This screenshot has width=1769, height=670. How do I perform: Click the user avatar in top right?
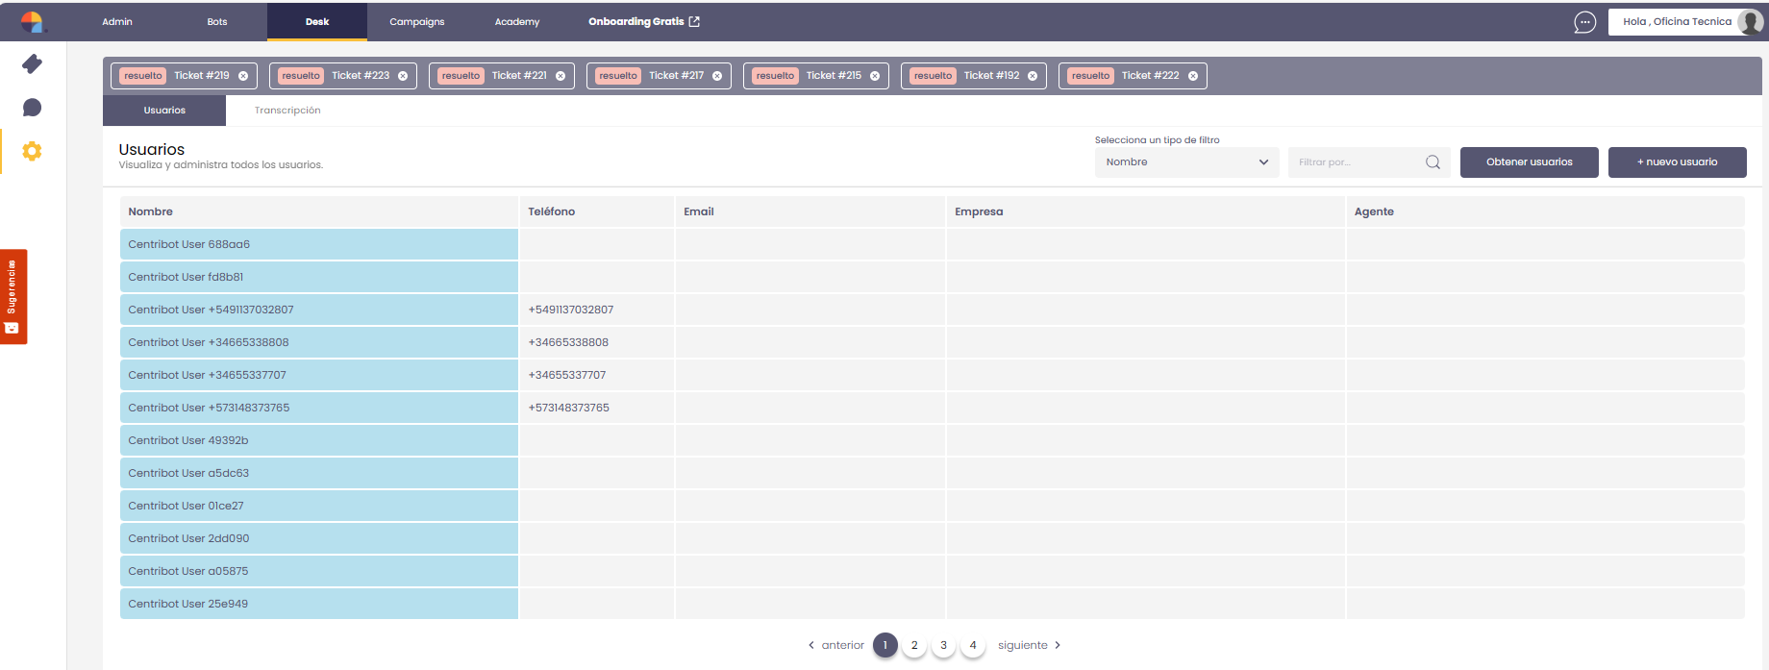pos(1751,22)
